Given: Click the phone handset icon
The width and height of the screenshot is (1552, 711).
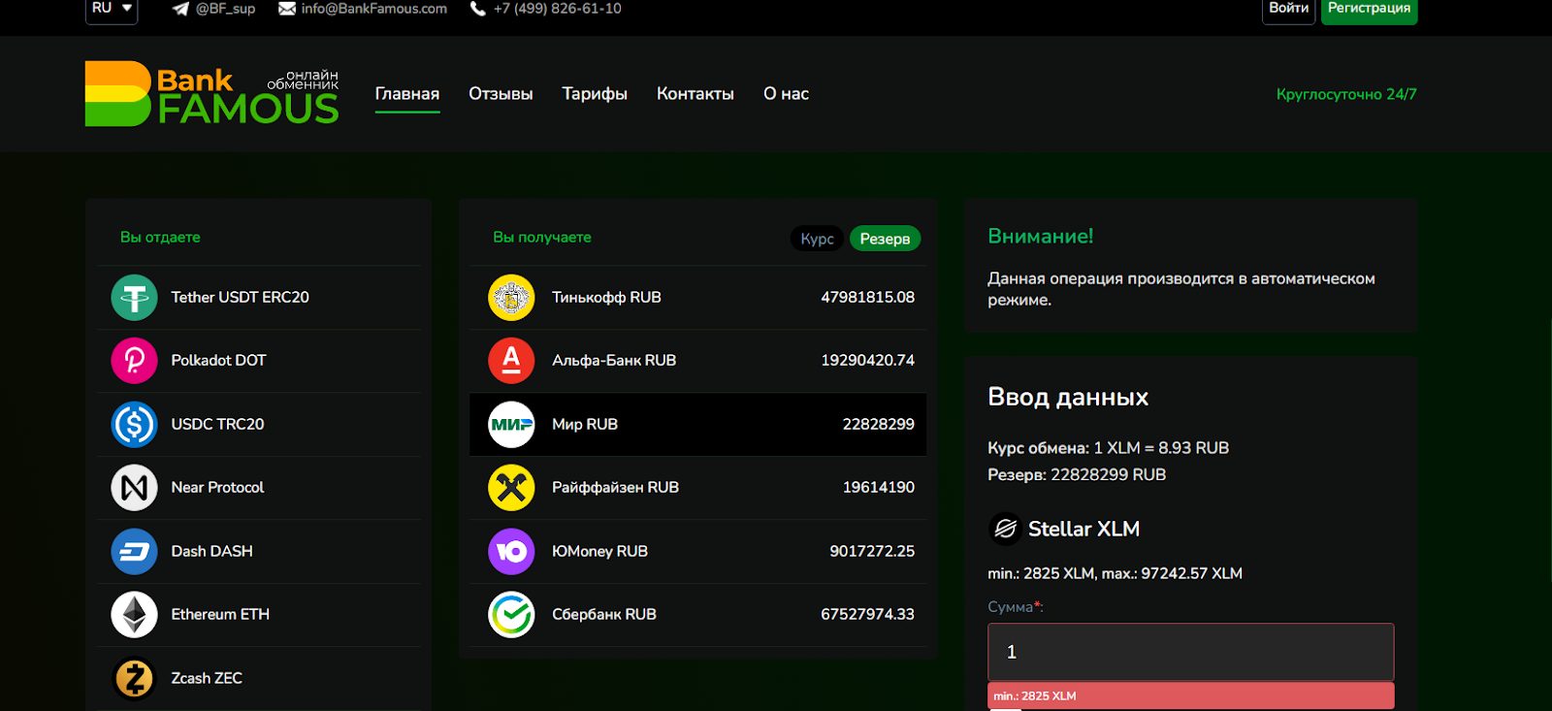Looking at the screenshot, I should point(478,9).
